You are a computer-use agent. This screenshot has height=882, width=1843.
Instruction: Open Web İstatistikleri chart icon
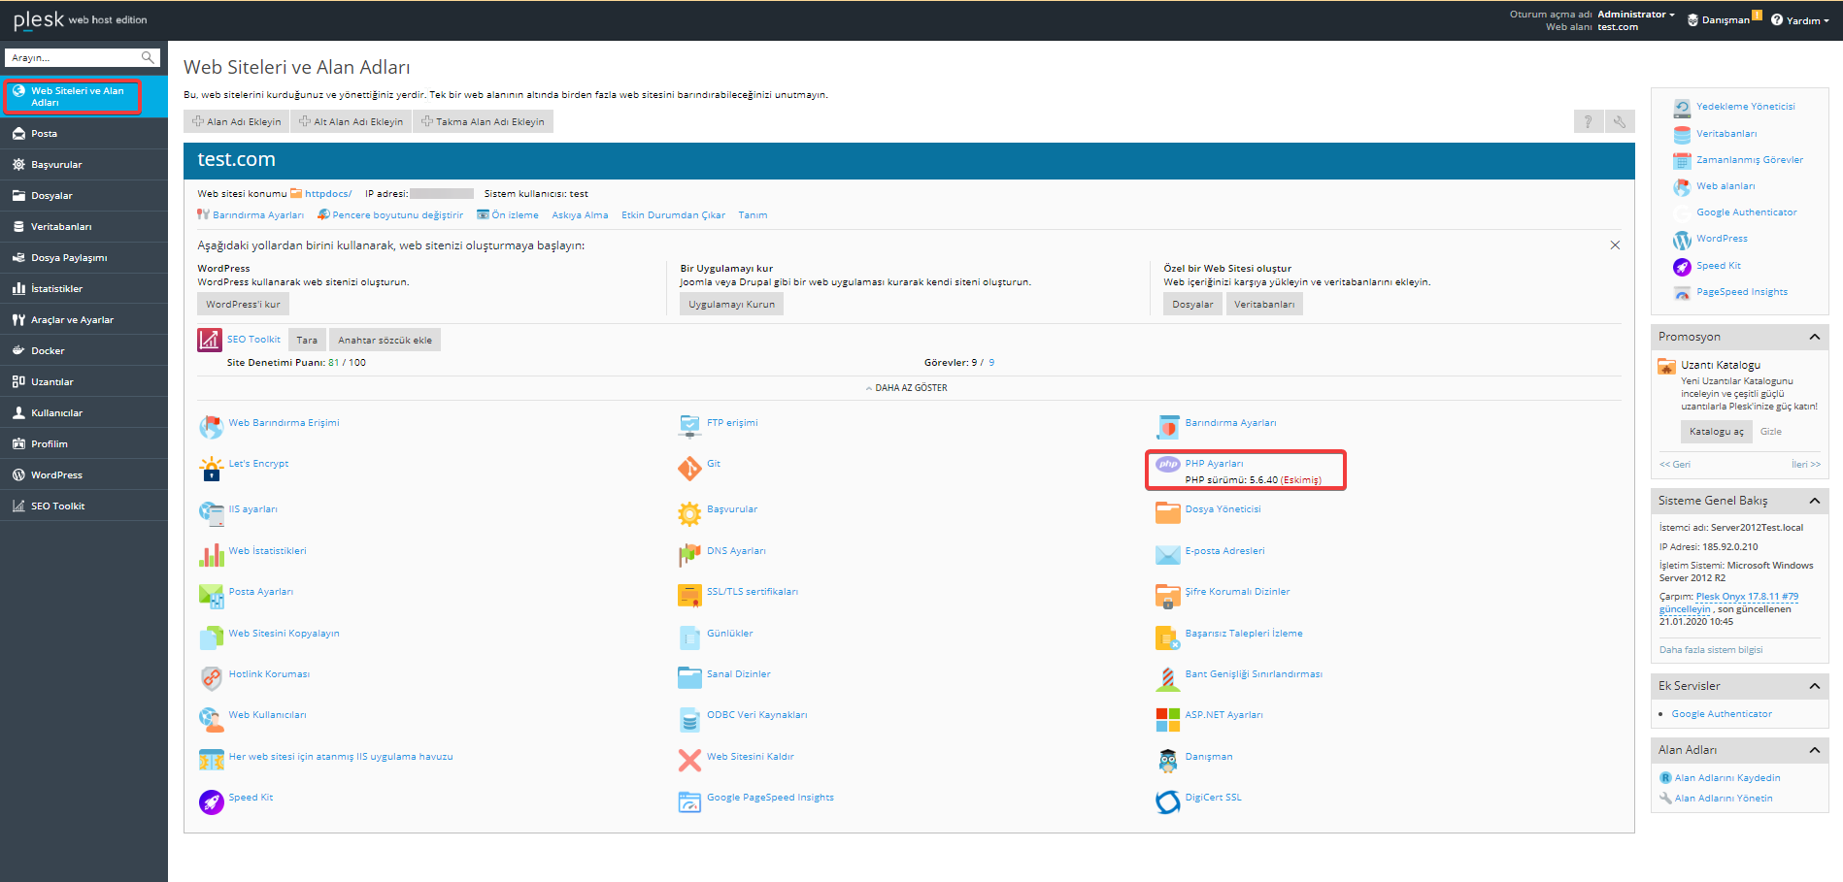pos(211,555)
